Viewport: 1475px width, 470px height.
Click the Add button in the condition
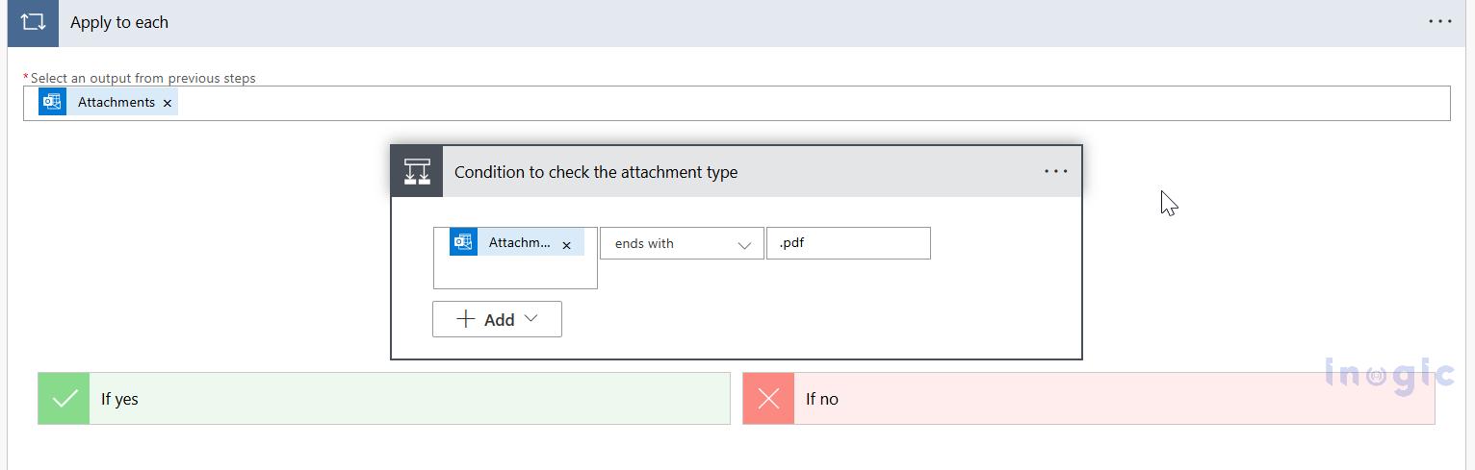pyautogui.click(x=497, y=319)
